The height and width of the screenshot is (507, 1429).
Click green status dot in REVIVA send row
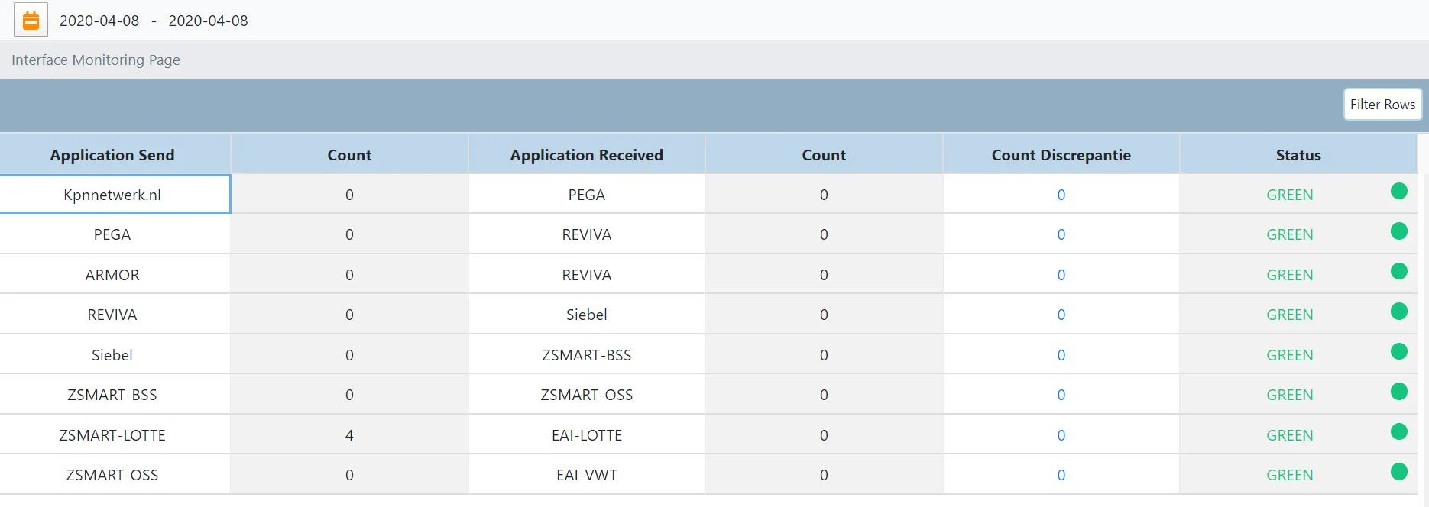(x=1399, y=311)
